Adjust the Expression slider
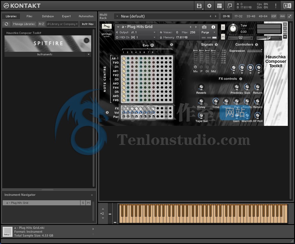295x244 pixels. [254, 51]
